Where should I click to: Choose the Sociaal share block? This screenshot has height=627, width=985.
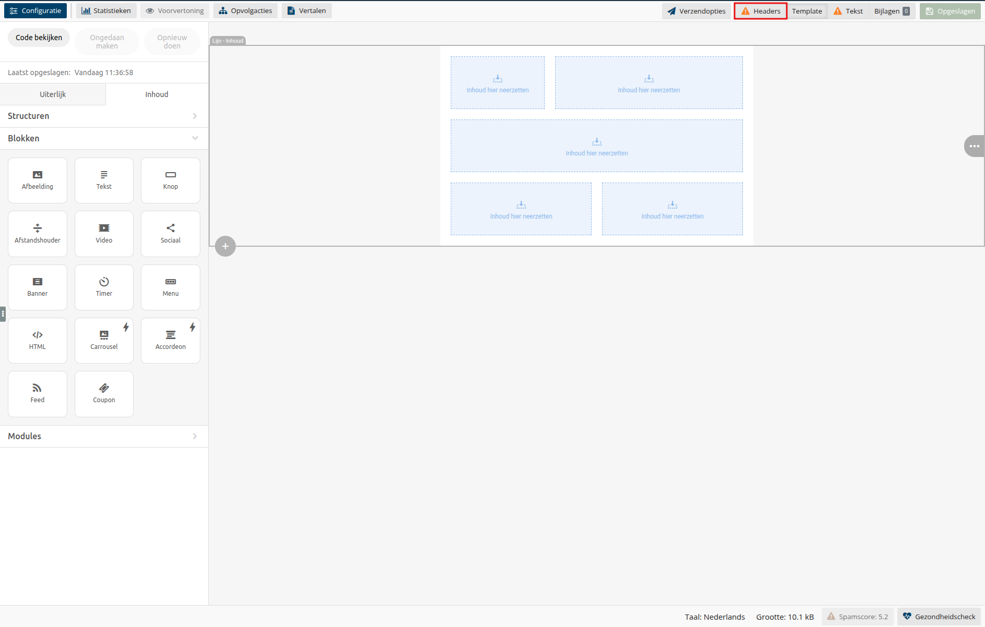pos(171,234)
